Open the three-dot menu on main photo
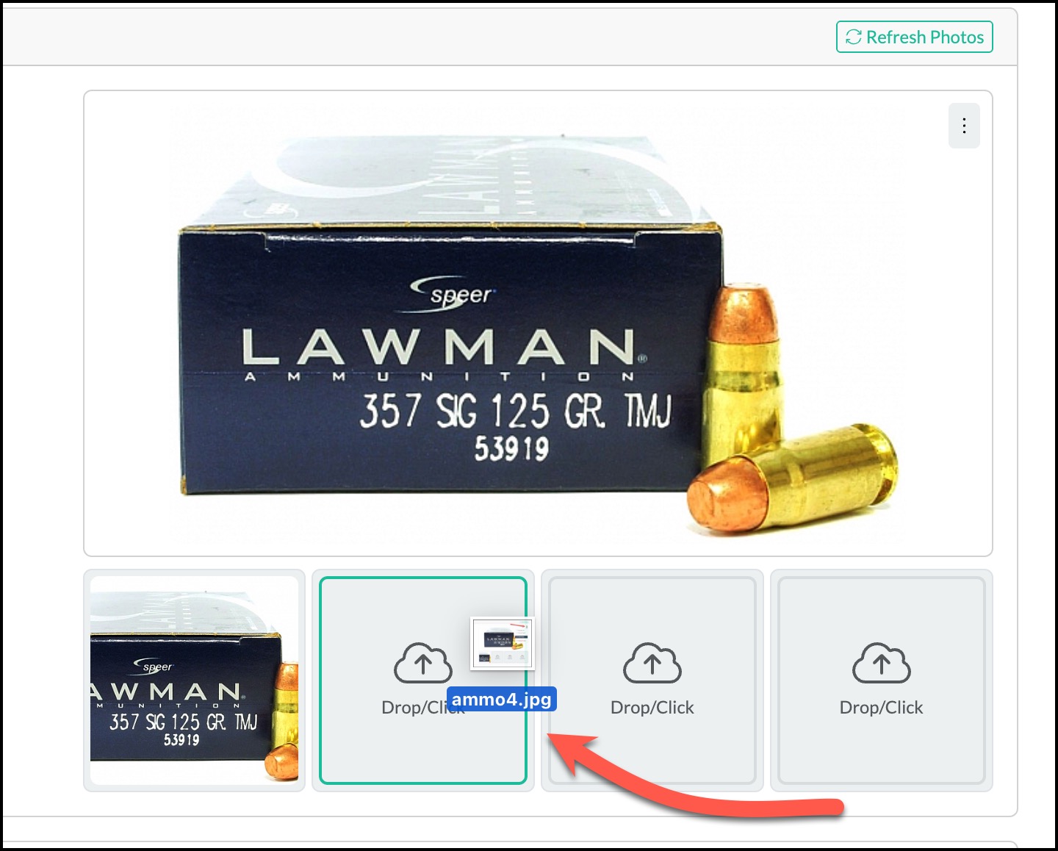The width and height of the screenshot is (1058, 851). pyautogui.click(x=964, y=126)
